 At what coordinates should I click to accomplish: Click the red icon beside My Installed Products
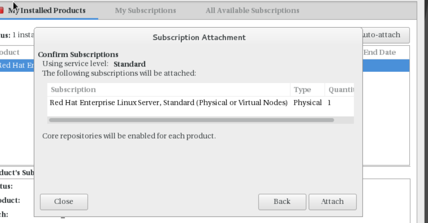[x=2, y=11]
